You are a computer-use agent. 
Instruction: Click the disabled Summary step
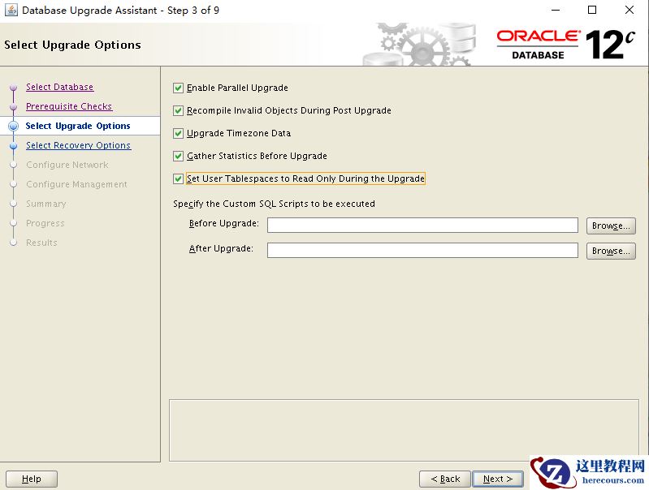(46, 204)
